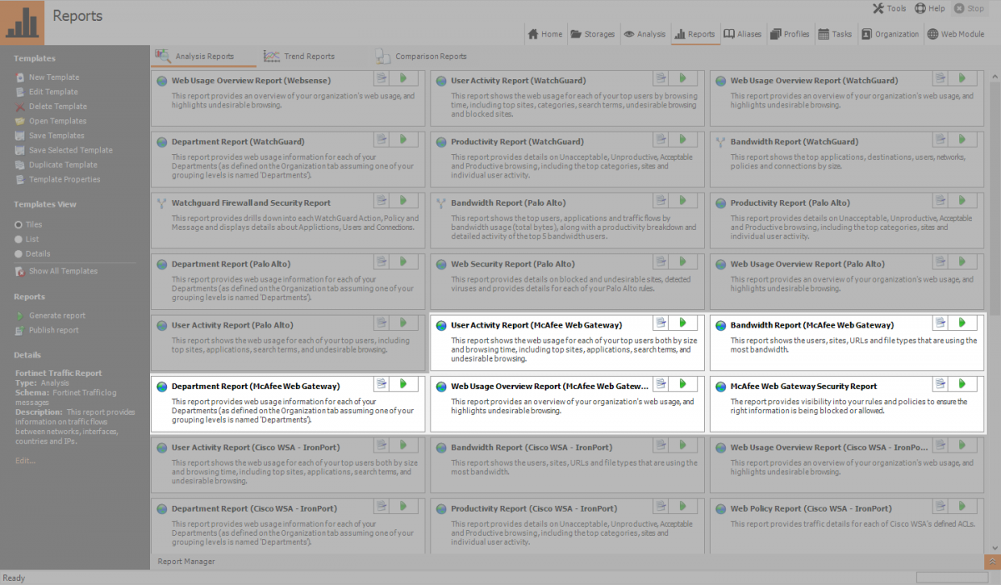
Task: Click the New Template icon in sidebar
Action: [x=20, y=77]
